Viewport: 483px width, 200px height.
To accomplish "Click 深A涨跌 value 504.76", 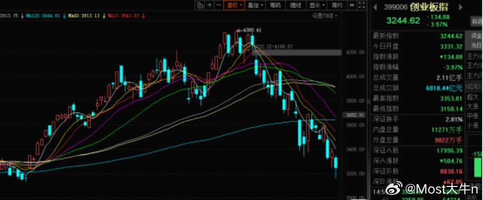I will click(451, 161).
